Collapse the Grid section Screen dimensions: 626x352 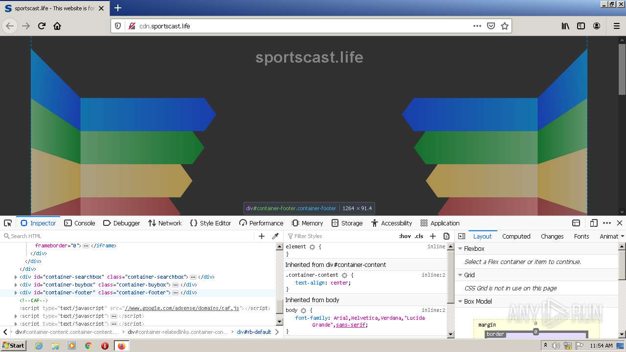tap(460, 275)
